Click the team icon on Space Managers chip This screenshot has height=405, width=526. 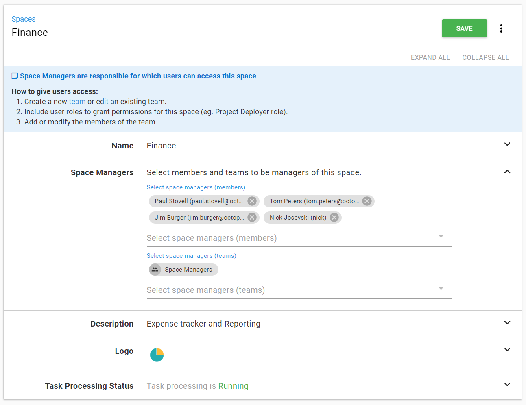[155, 269]
